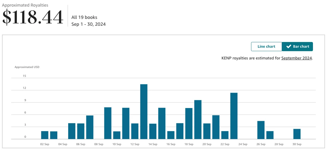Click the 11 Sep bar
The height and width of the screenshot is (150, 327).
(x=126, y=123)
